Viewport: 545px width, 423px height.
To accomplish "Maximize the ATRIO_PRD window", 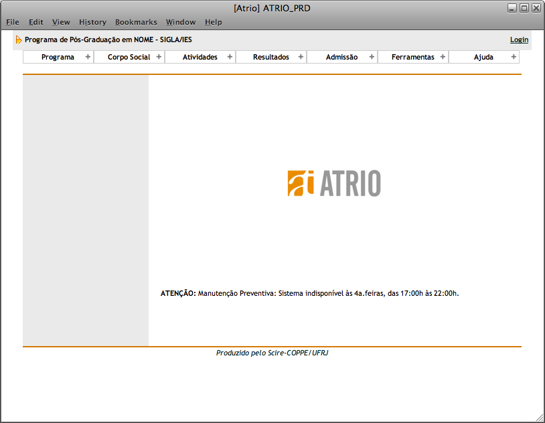I will pos(524,8).
